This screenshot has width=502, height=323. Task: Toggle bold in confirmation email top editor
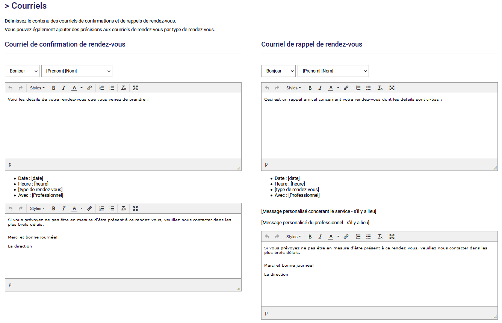(x=54, y=88)
